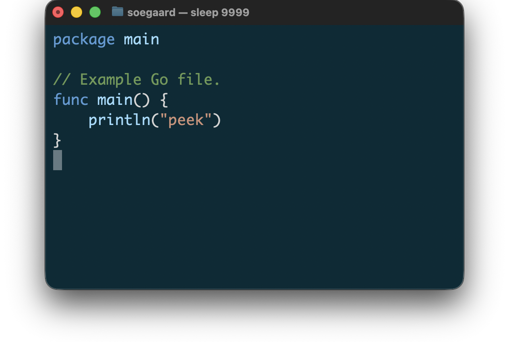509x342 pixels.
Task: Click the word "Go" in the comment
Action: pos(159,79)
